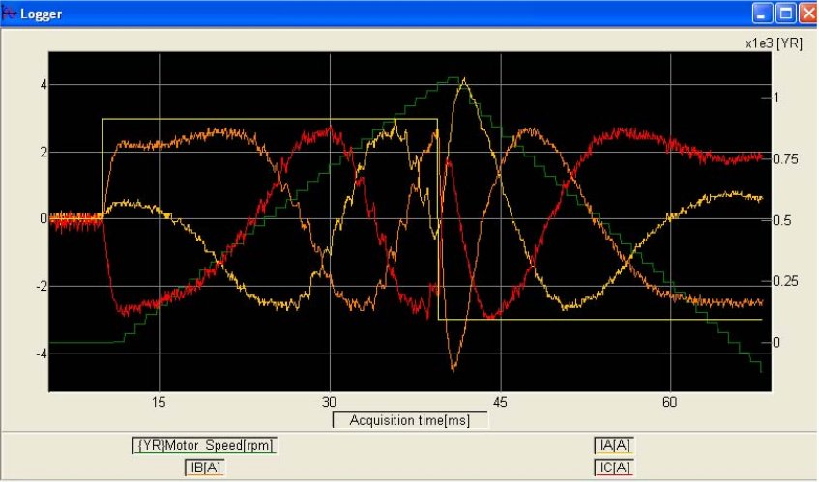Click the IC[A] legend label
The image size is (819, 482).
click(614, 467)
